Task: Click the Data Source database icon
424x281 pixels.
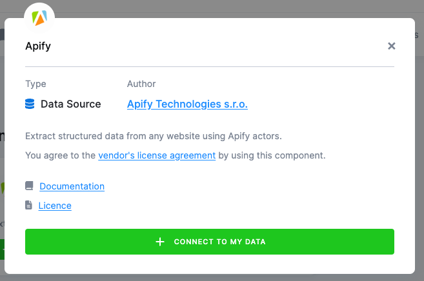Action: point(30,104)
